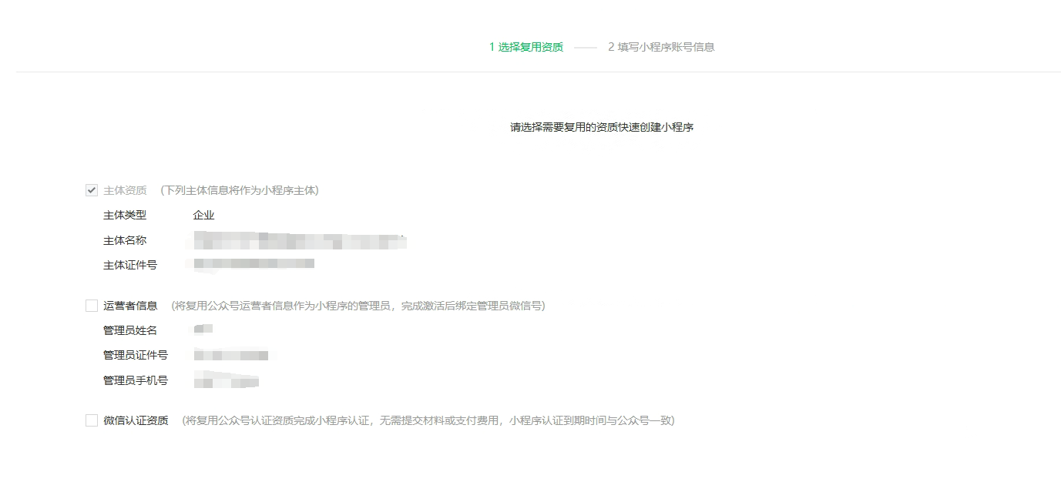Click the blurred 管理员手机号 value

[x=226, y=380]
